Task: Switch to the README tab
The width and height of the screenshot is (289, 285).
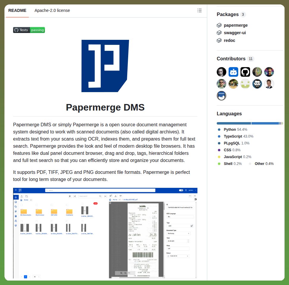Action: [x=17, y=10]
